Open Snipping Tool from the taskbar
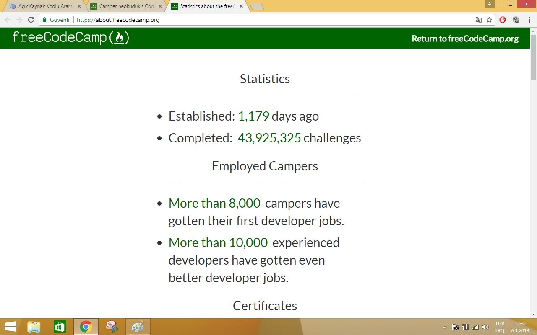The image size is (537, 335). [112, 327]
